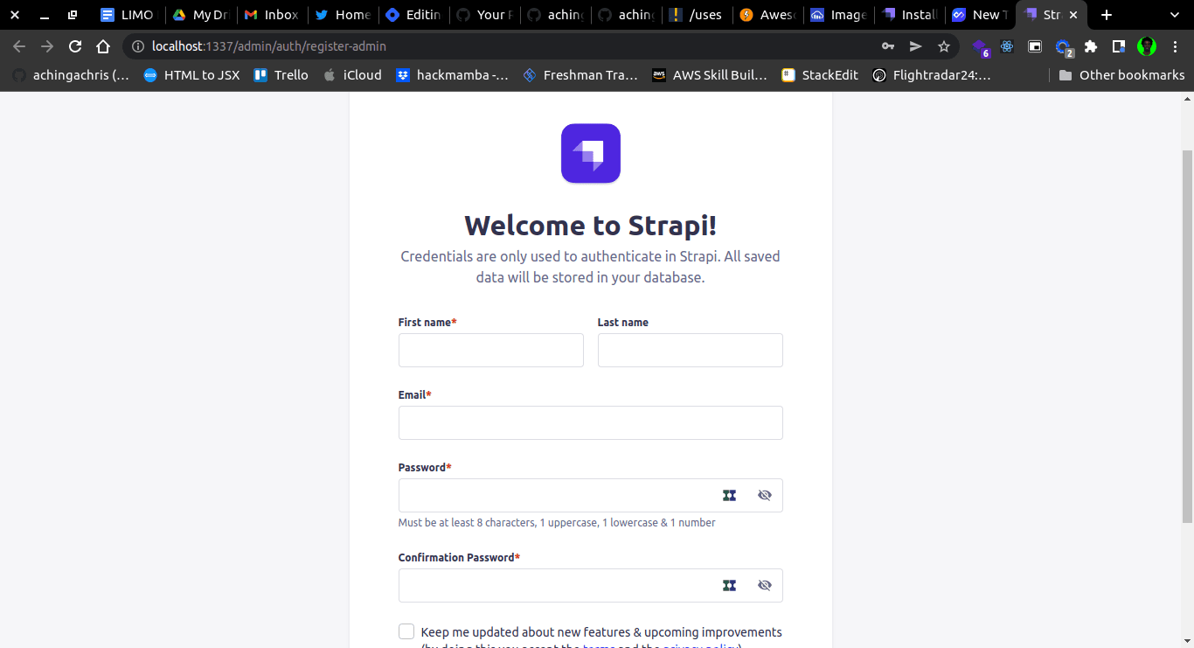The height and width of the screenshot is (648, 1194).
Task: Focus the First name input
Action: pyautogui.click(x=491, y=350)
